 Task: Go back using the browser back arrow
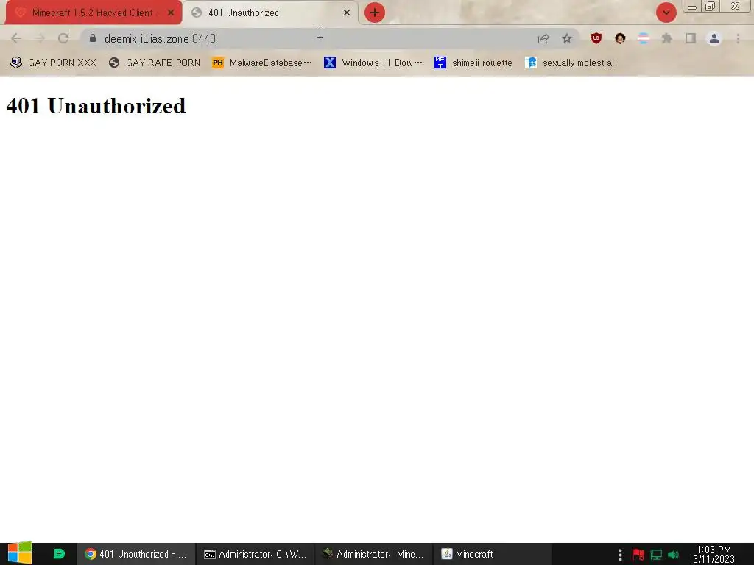[x=16, y=38]
